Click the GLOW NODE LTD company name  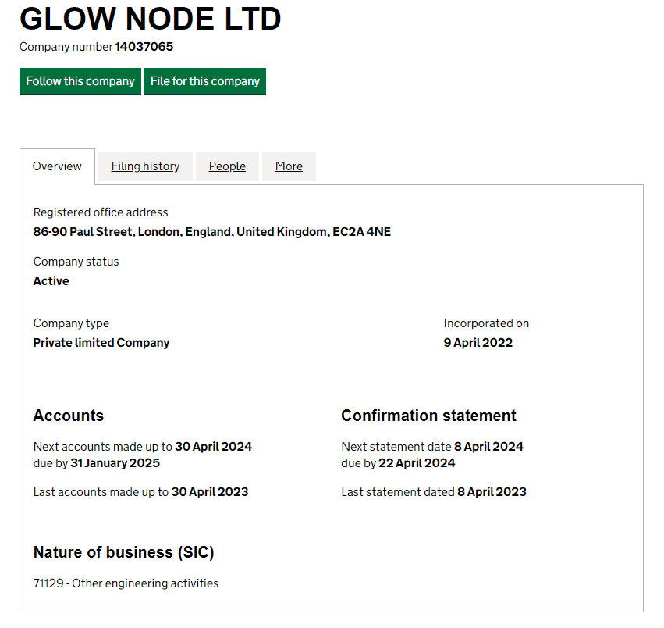coord(151,19)
